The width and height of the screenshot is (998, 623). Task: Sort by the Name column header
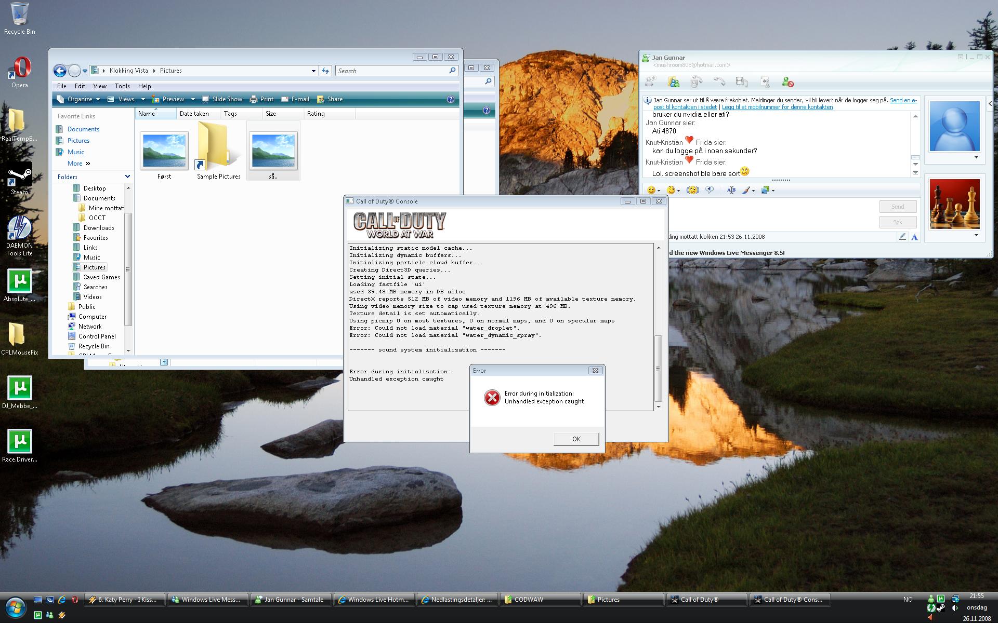click(155, 114)
